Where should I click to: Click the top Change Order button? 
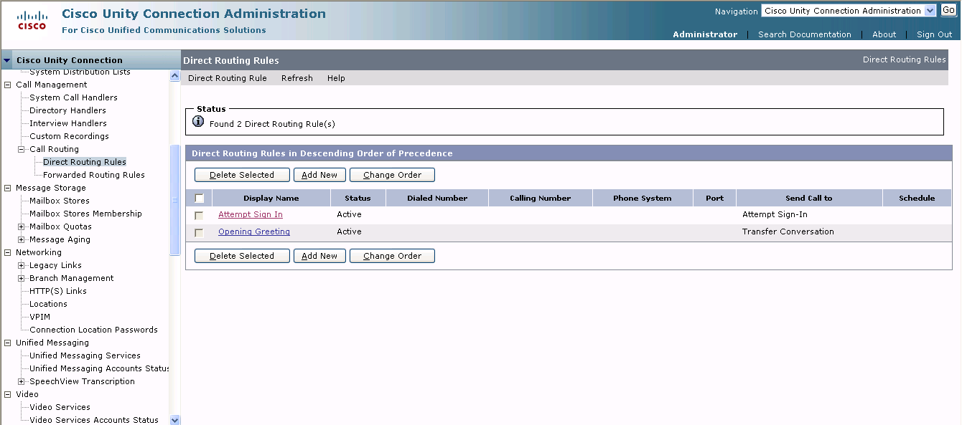(392, 175)
